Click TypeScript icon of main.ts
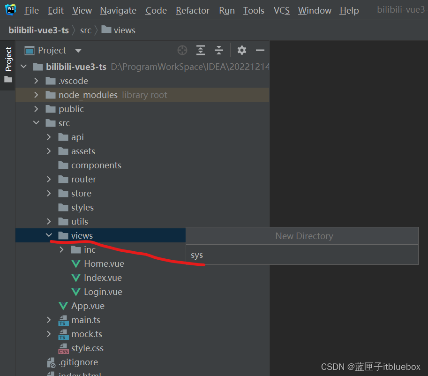The image size is (428, 376). pyautogui.click(x=63, y=320)
